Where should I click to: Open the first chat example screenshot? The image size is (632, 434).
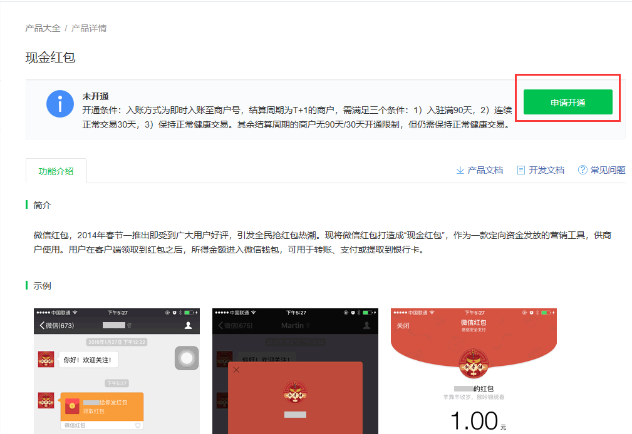(x=117, y=371)
